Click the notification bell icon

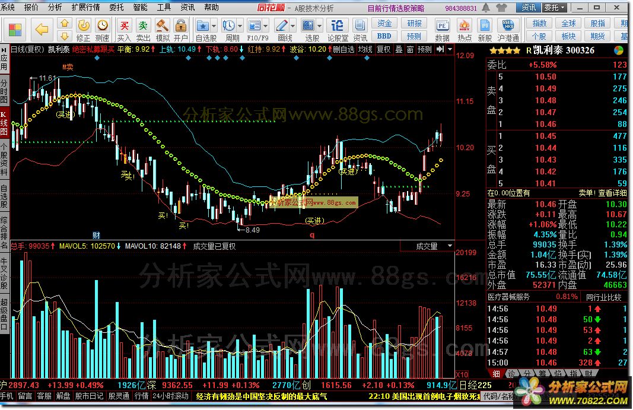(x=486, y=7)
